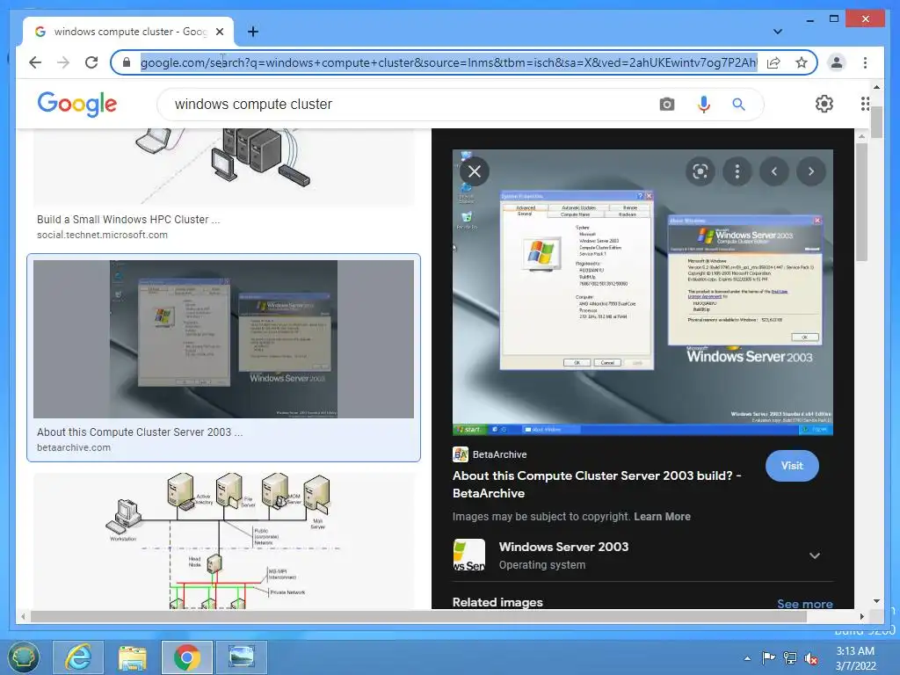Close the image preview panel

point(474,171)
